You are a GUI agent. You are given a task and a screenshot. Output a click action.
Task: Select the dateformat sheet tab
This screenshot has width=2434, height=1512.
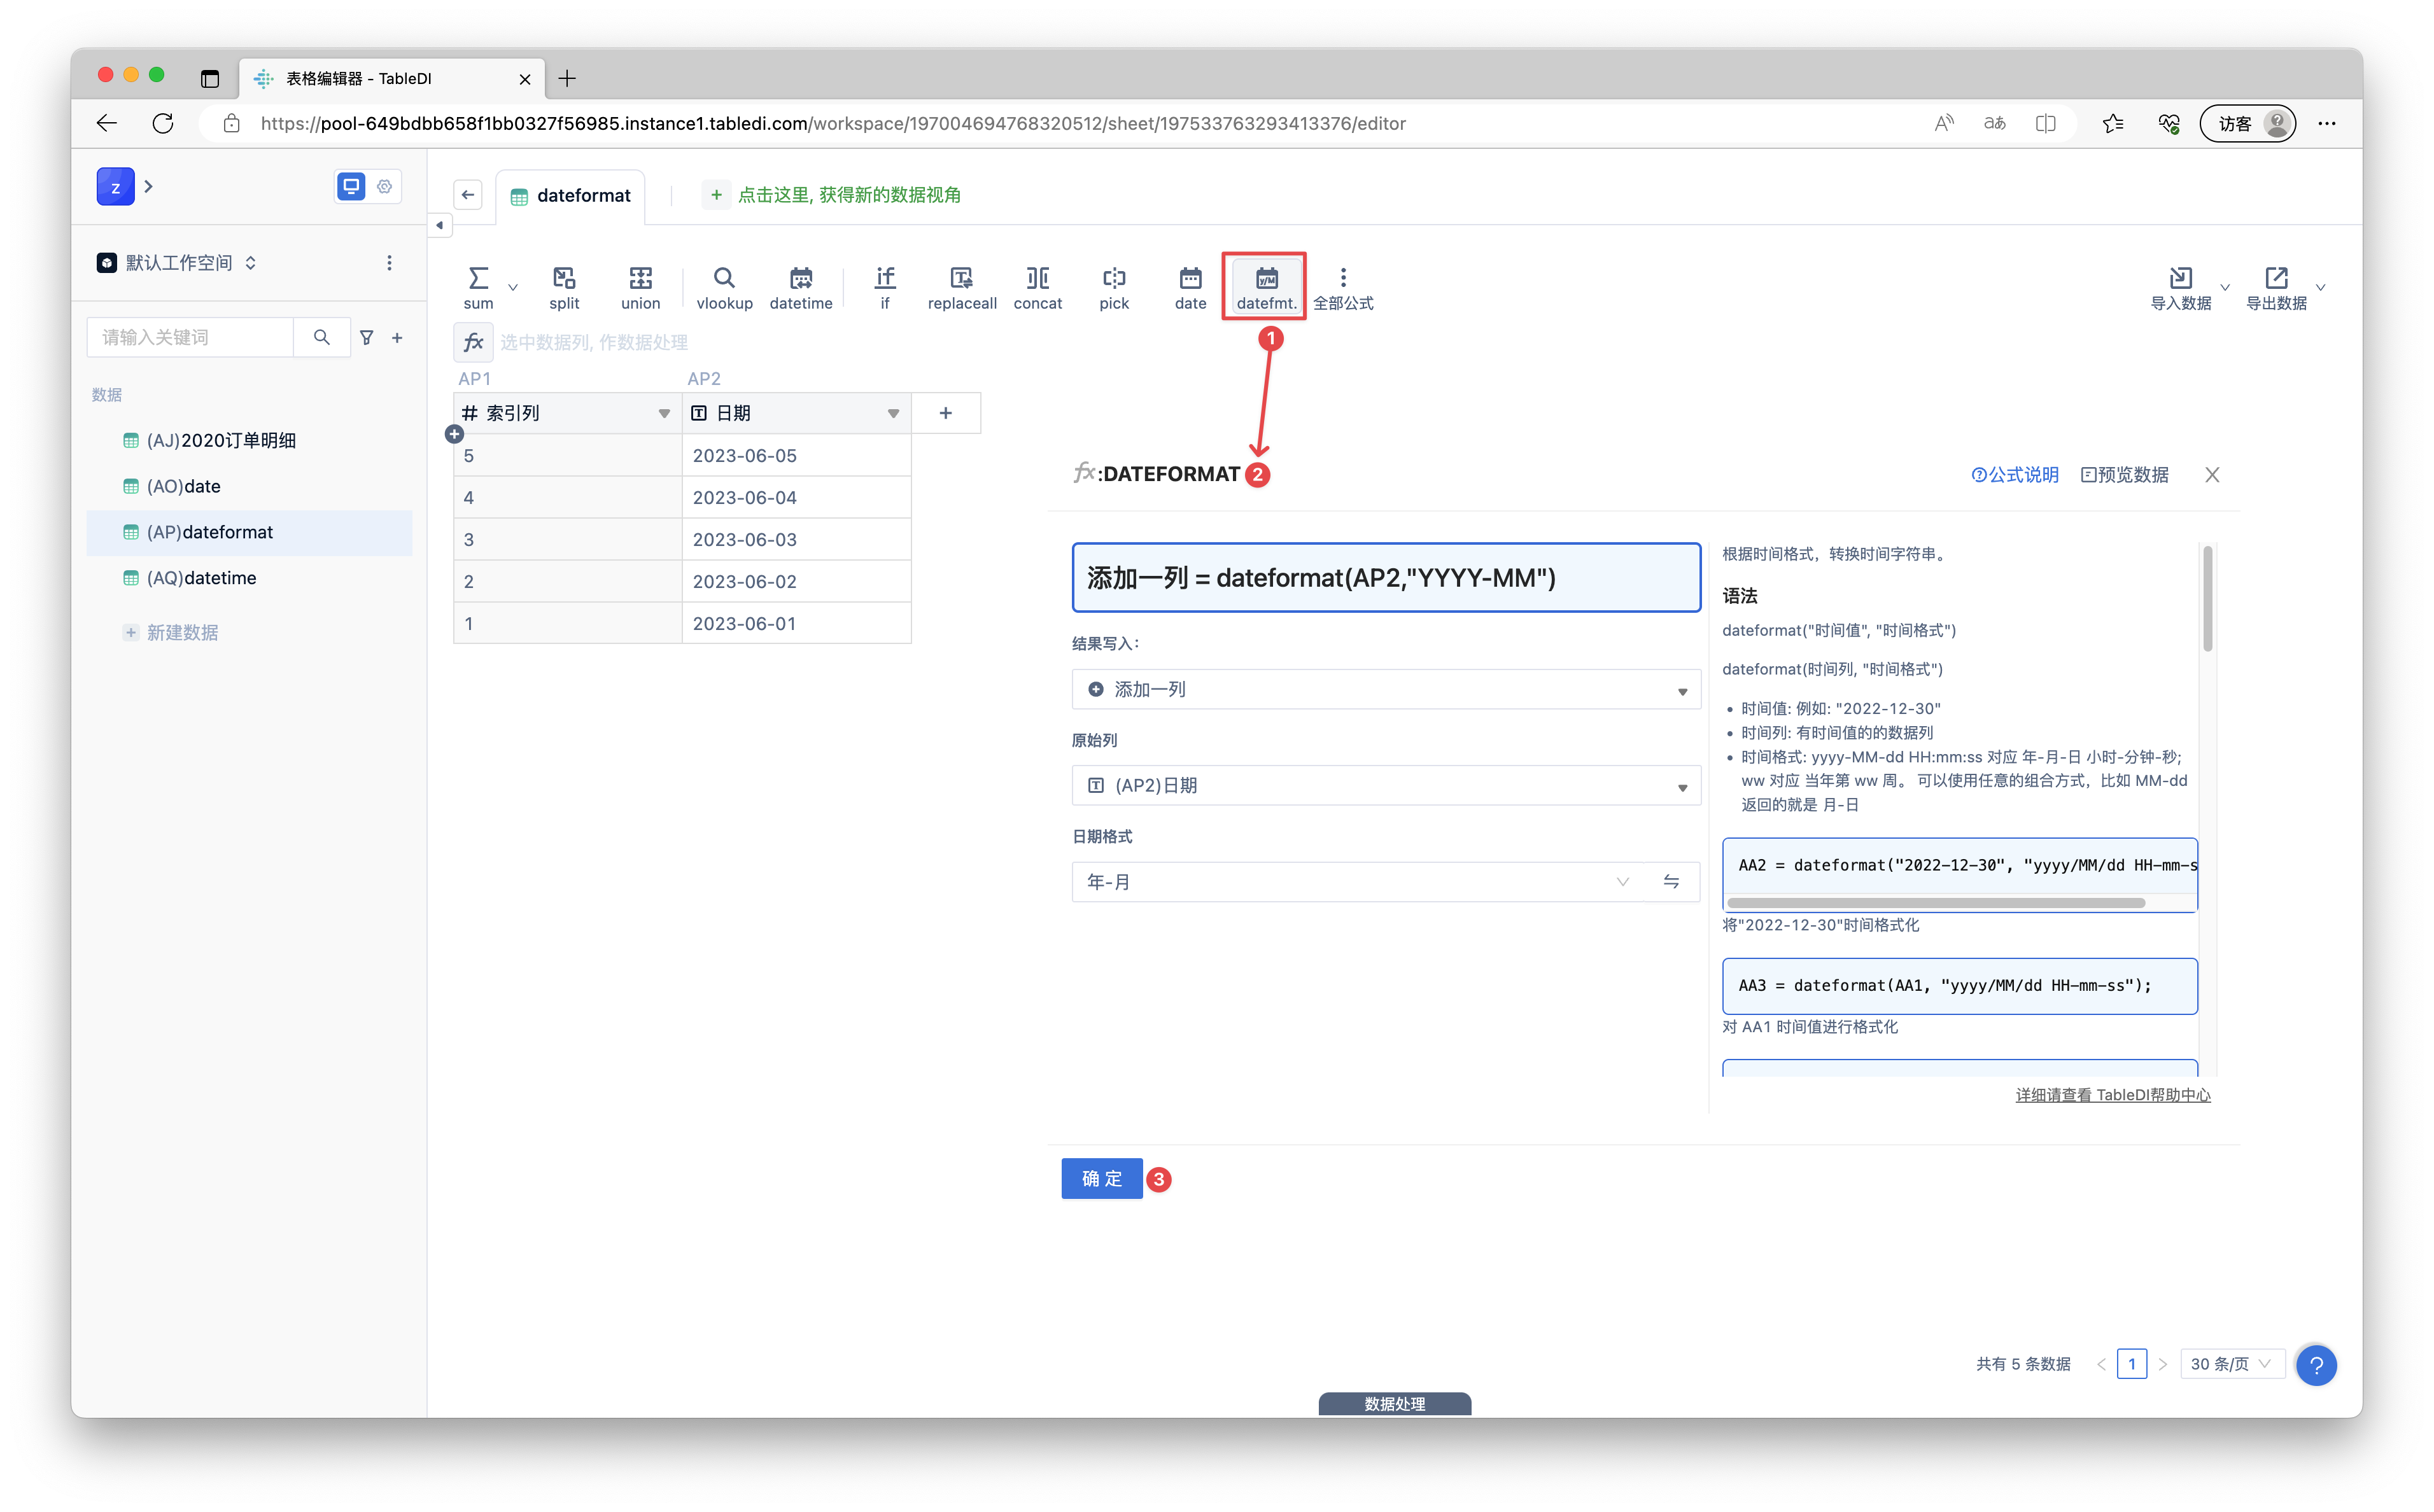(x=570, y=195)
